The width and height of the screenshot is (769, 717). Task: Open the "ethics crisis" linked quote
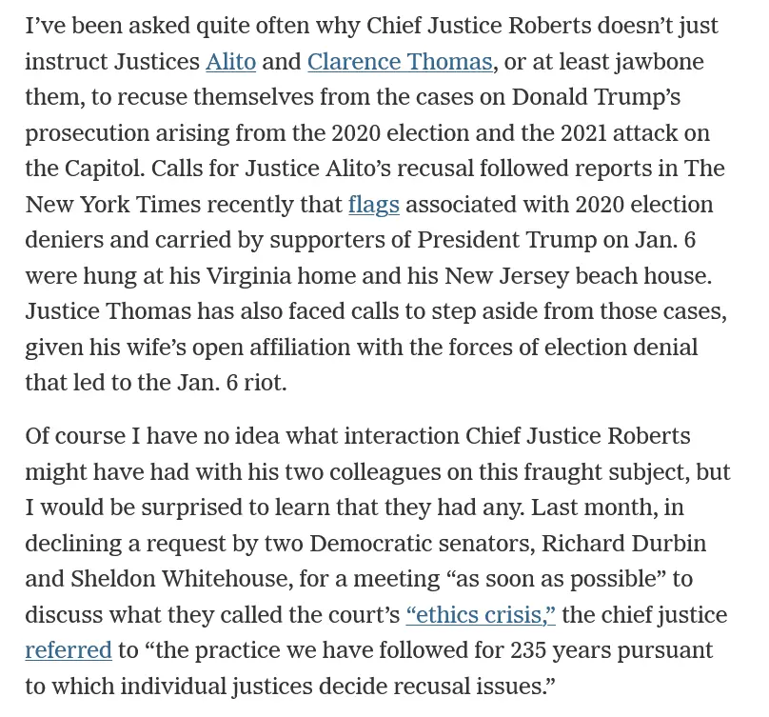point(481,615)
